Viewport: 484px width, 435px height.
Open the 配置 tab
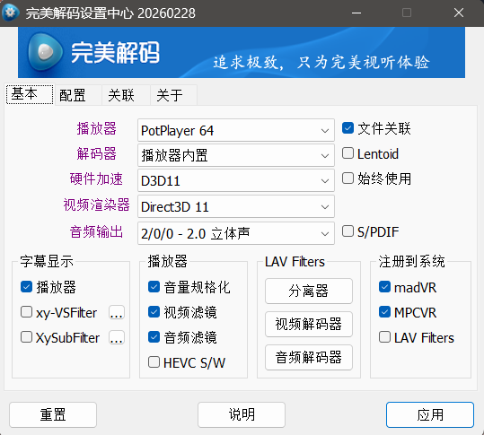[x=78, y=95]
